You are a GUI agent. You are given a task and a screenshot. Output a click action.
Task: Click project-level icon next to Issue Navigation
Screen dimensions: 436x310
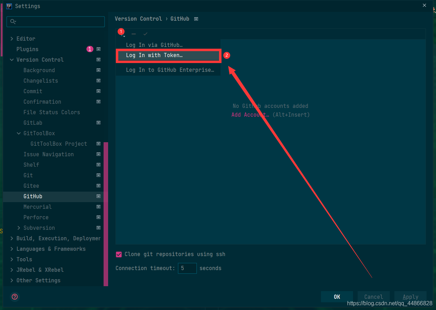coord(99,154)
